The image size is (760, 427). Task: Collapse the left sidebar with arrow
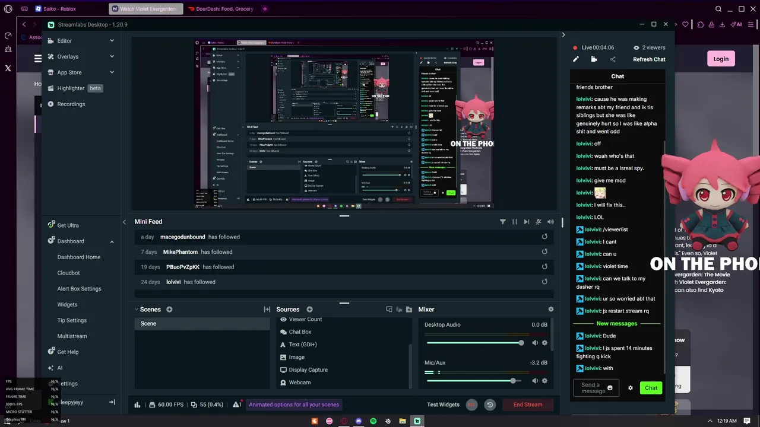(x=124, y=222)
